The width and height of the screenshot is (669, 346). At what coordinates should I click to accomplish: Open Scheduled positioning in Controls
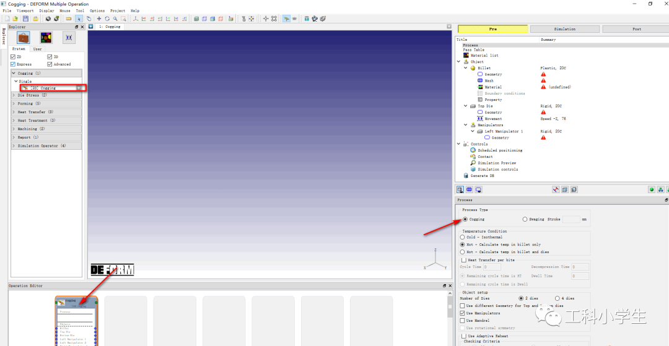500,150
